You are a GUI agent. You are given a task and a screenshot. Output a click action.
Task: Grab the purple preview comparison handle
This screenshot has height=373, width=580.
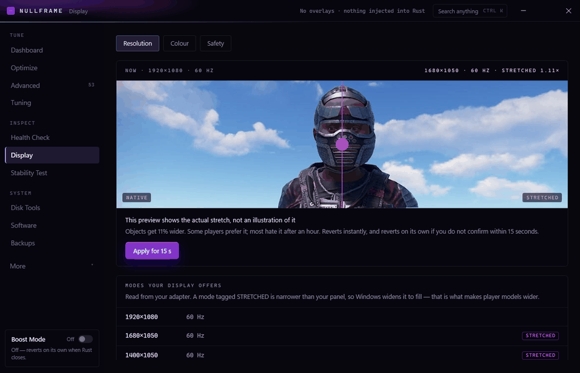tap(342, 144)
